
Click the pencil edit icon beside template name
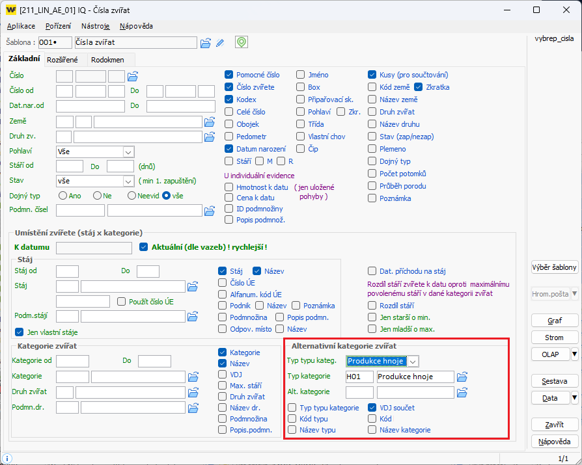coord(220,43)
